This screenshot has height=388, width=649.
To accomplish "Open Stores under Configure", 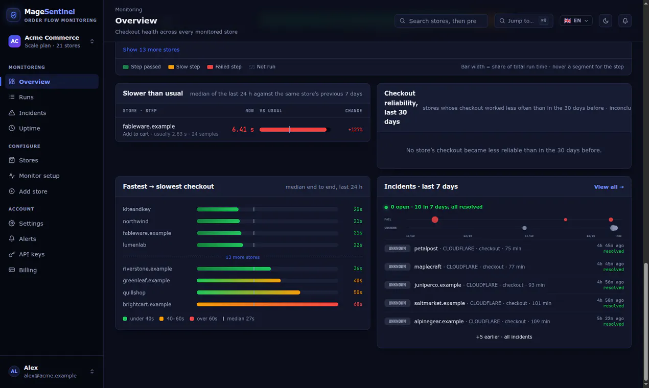I will pyautogui.click(x=52, y=160).
